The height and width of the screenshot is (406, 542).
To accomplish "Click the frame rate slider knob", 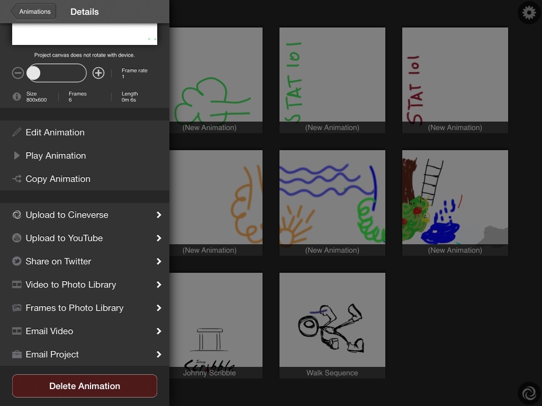I will pyautogui.click(x=34, y=73).
